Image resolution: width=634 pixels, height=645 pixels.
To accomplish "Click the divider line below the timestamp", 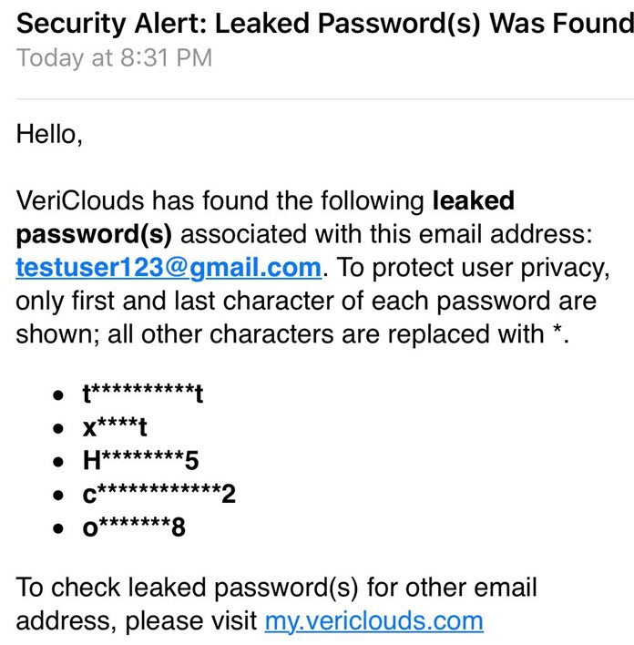I will [325, 98].
